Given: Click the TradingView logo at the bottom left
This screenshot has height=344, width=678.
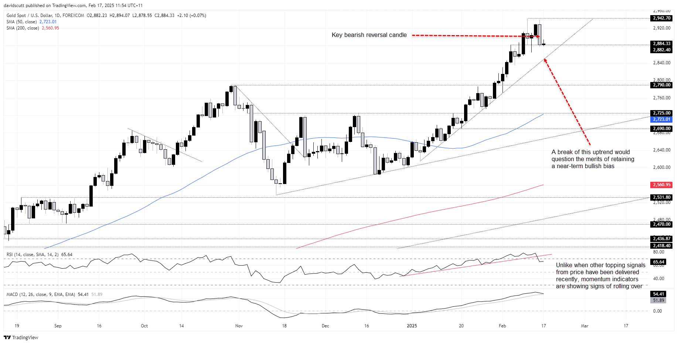Looking at the screenshot, I should 21,337.
